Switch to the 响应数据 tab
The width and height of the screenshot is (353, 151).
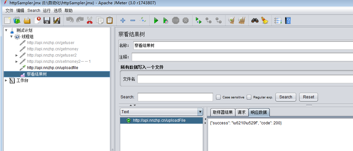[259, 113]
